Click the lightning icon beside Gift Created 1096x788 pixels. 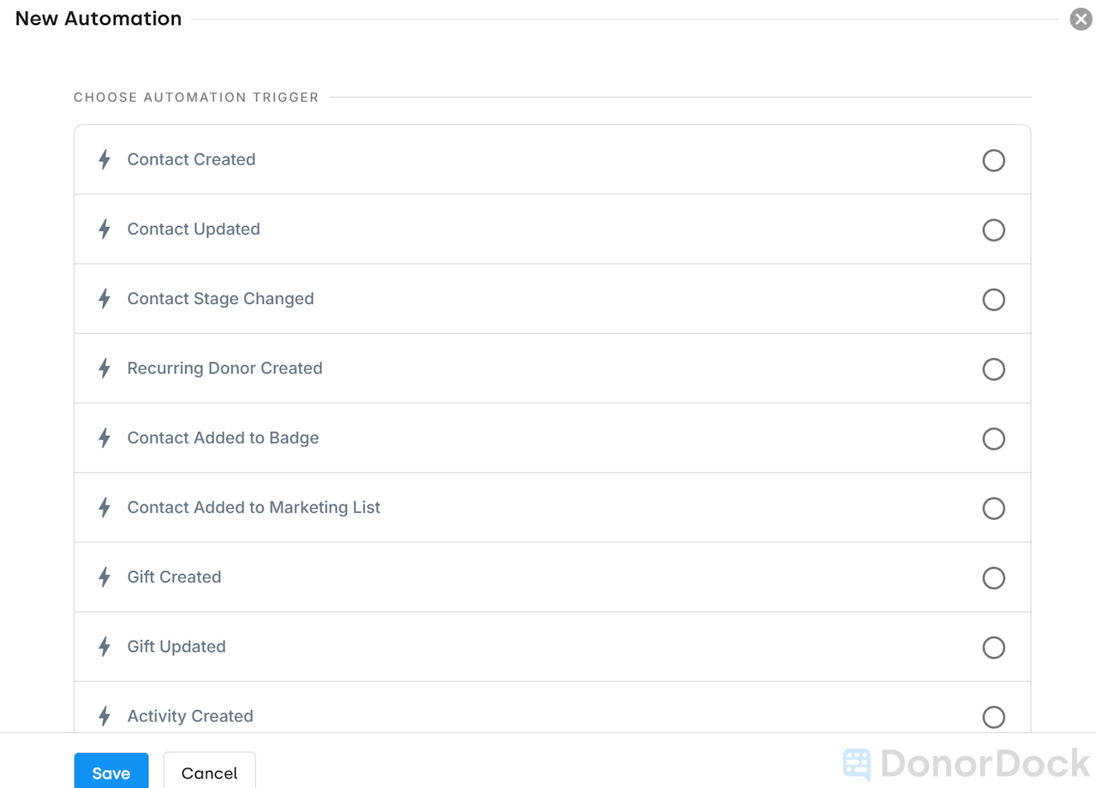pos(104,577)
